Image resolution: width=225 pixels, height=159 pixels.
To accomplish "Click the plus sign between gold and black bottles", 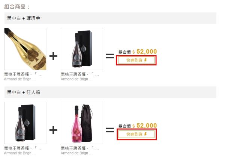I will 53,56.
